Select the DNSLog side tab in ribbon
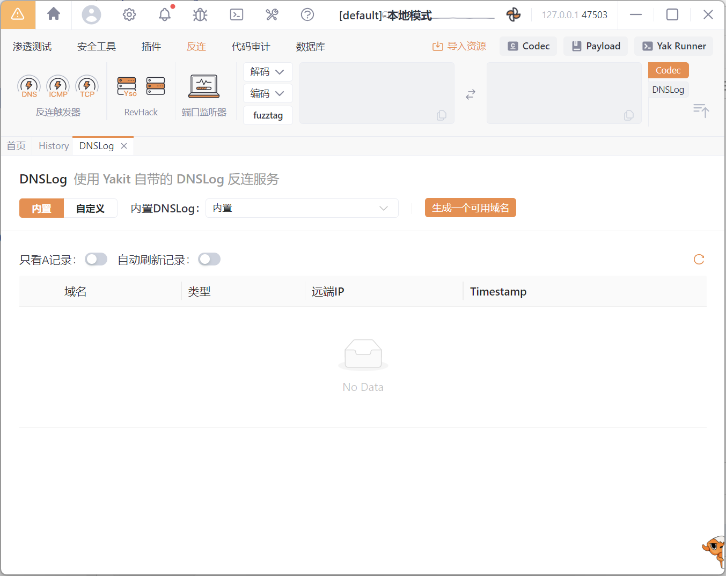The width and height of the screenshot is (726, 576). [x=668, y=90]
